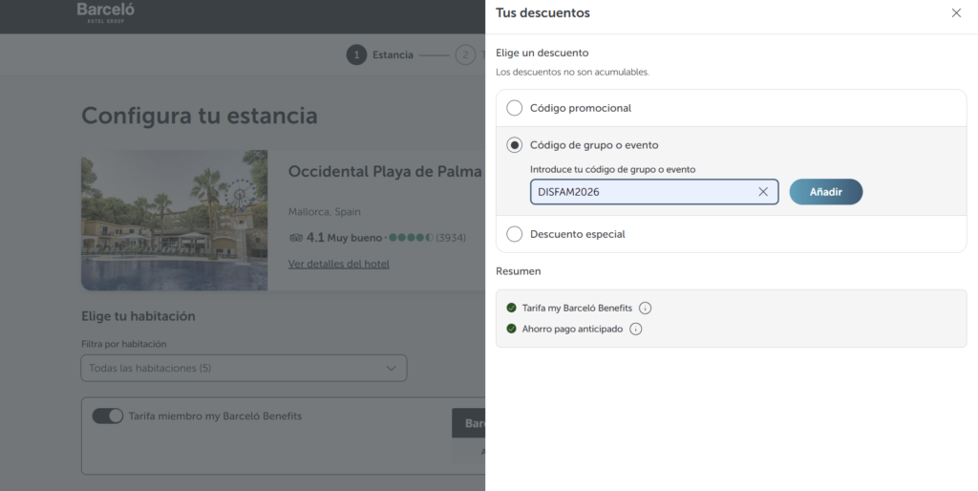This screenshot has width=978, height=491.
Task: Select the Descuento especial radio option
Action: [x=514, y=234]
